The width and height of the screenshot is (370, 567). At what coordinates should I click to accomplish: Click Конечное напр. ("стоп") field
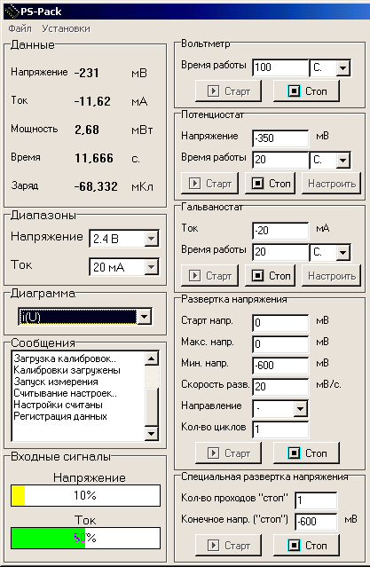click(x=316, y=522)
